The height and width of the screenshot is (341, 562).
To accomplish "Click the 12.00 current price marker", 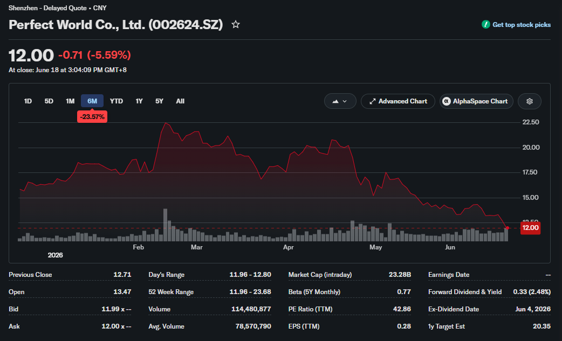I will [x=530, y=228].
